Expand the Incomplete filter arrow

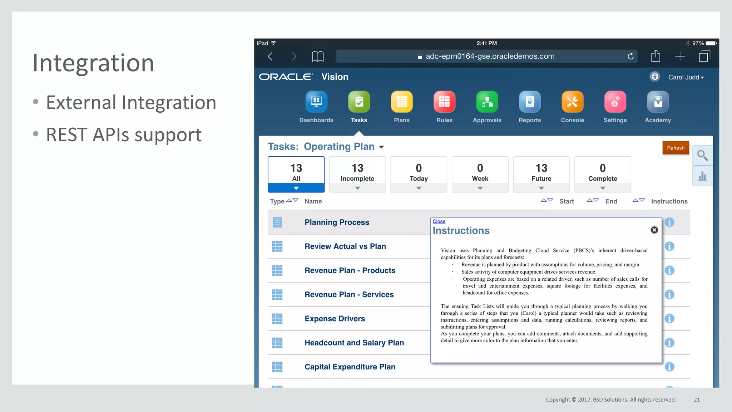click(x=357, y=188)
